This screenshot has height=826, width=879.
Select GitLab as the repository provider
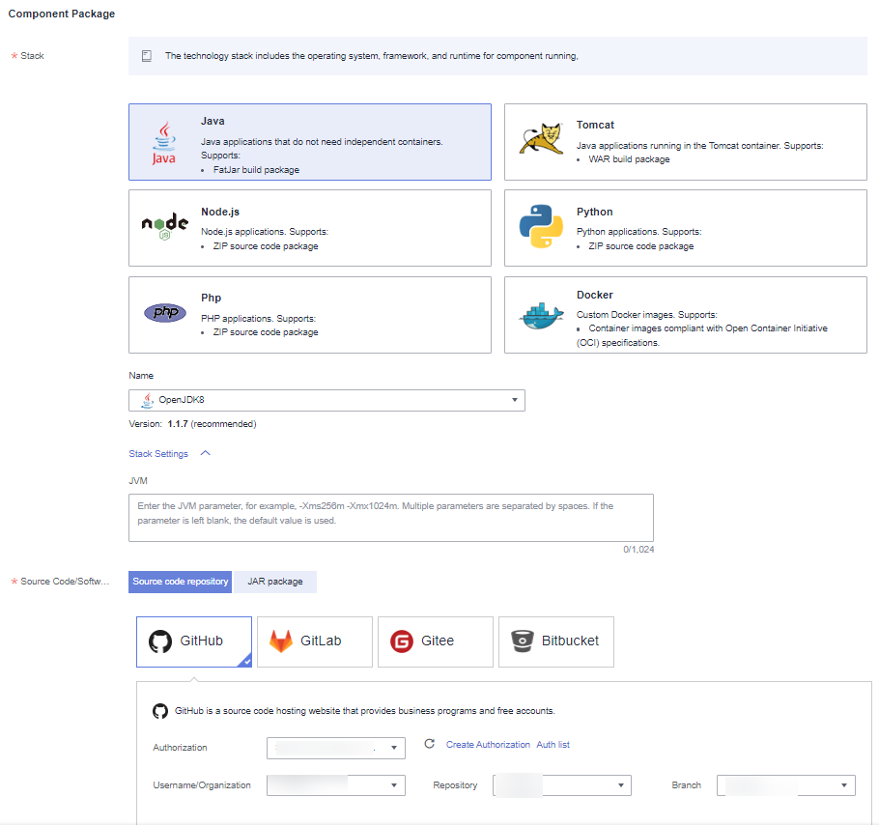point(315,642)
